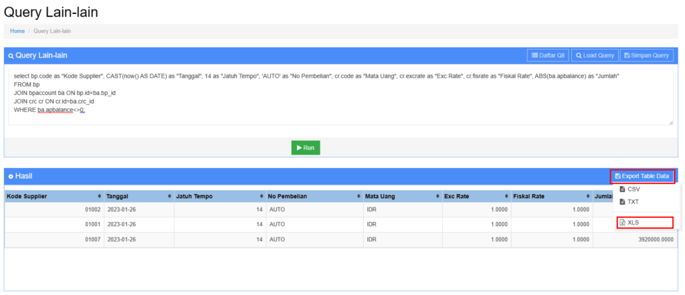This screenshot has width=685, height=295.
Task: Select cell with supplier code 01002
Action: (54, 210)
